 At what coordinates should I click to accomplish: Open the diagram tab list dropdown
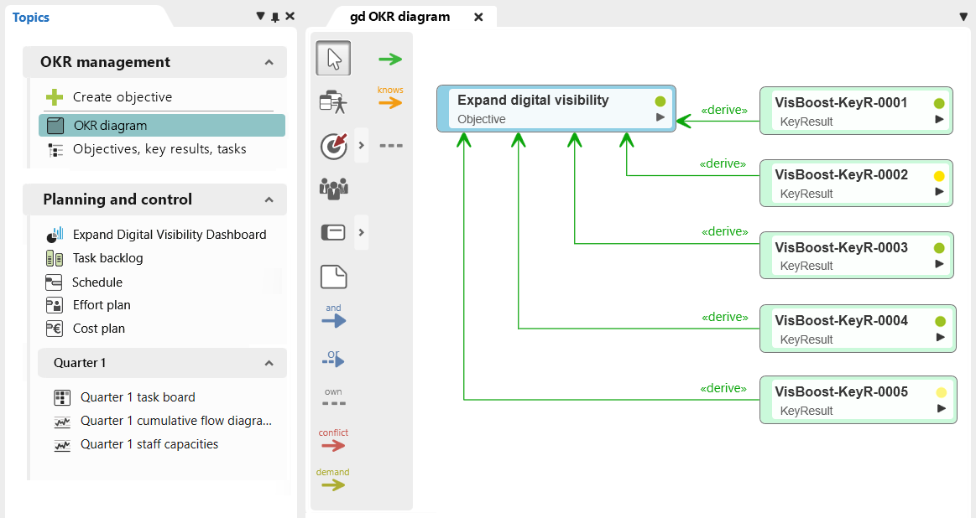click(963, 17)
